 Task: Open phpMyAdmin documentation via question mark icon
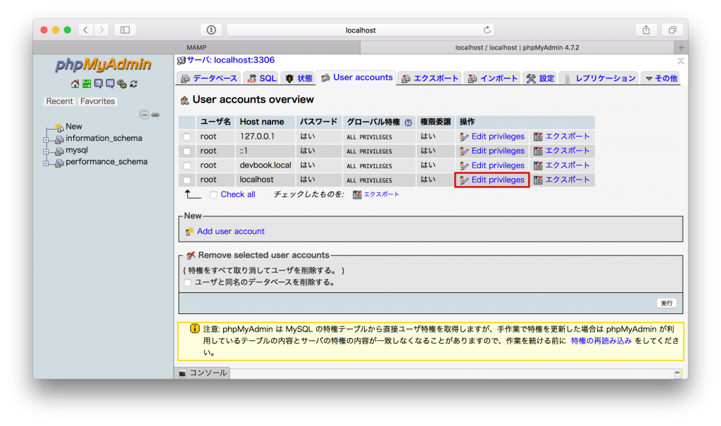(98, 84)
